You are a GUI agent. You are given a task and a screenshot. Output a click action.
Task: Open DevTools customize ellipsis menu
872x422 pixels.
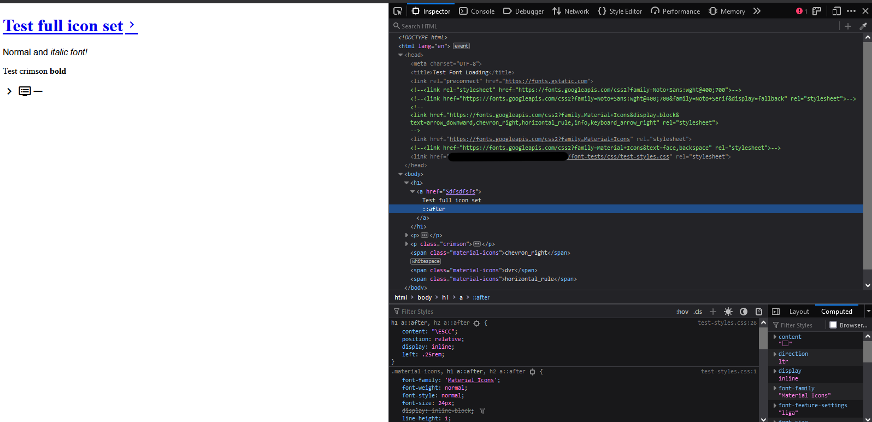coord(851,11)
